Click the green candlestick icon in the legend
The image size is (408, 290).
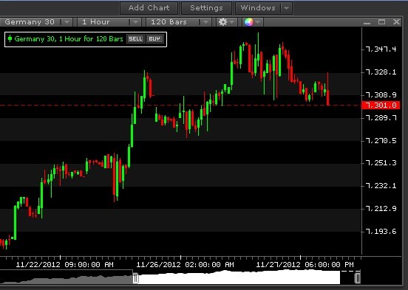coord(10,38)
